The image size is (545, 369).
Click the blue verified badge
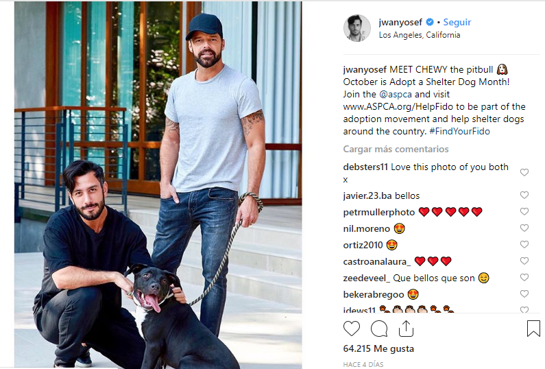point(430,22)
